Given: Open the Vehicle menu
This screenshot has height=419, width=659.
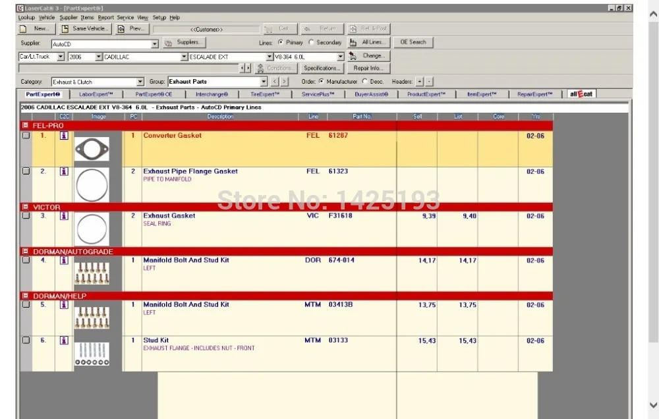Looking at the screenshot, I should [47, 17].
